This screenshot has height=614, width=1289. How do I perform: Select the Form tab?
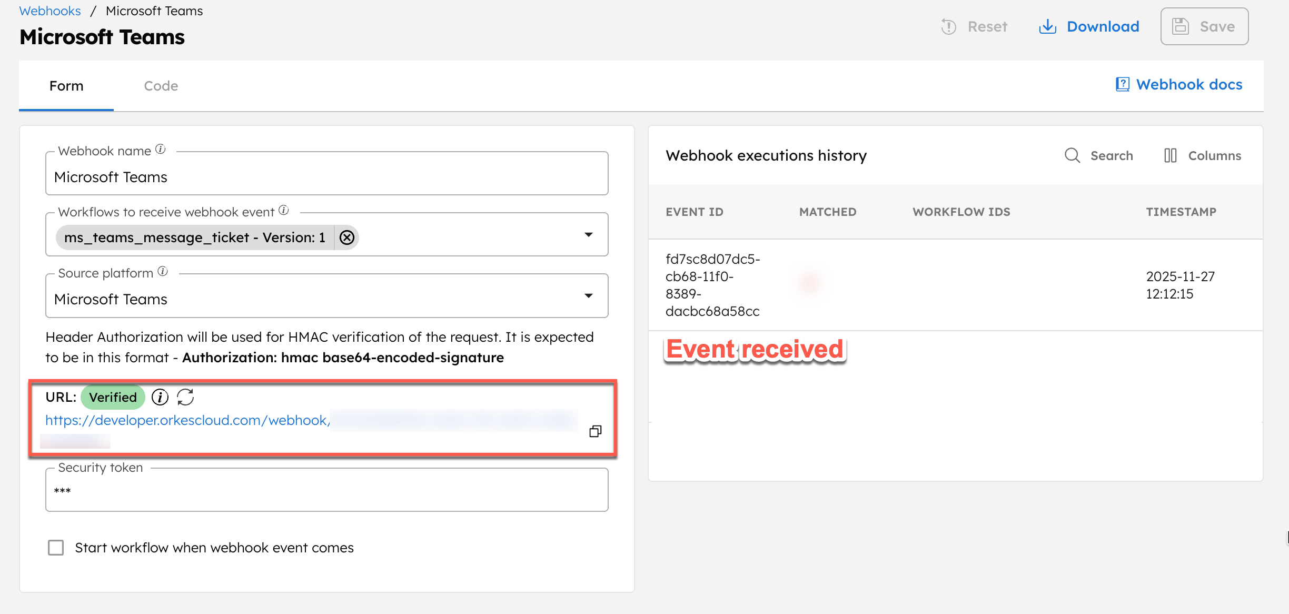66,85
